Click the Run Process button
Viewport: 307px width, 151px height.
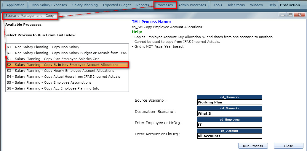click(253, 146)
